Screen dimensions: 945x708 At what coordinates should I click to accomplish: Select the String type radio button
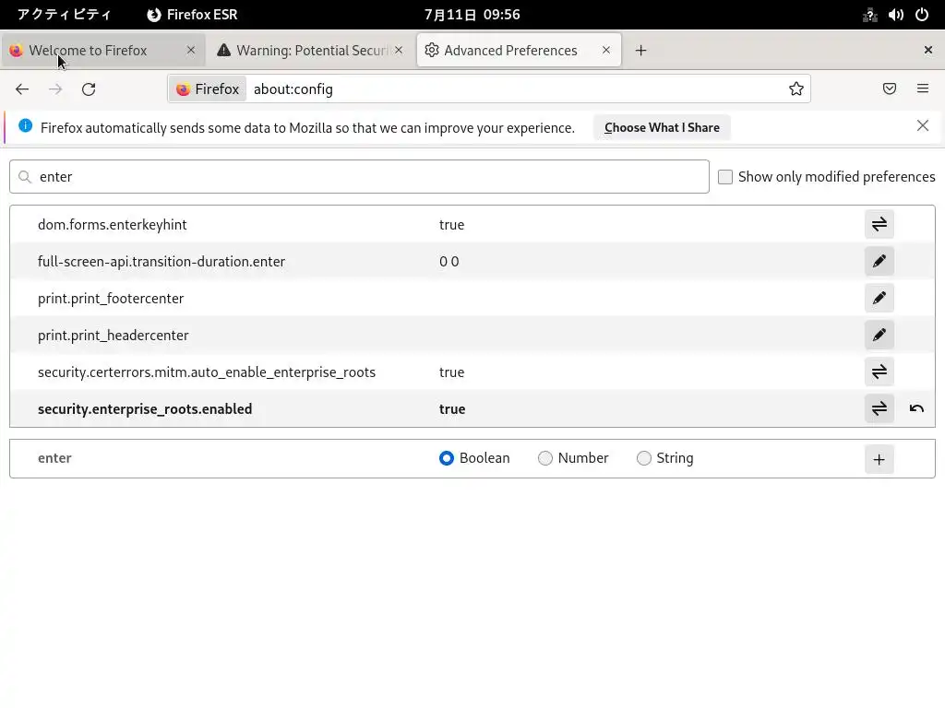pyautogui.click(x=644, y=458)
